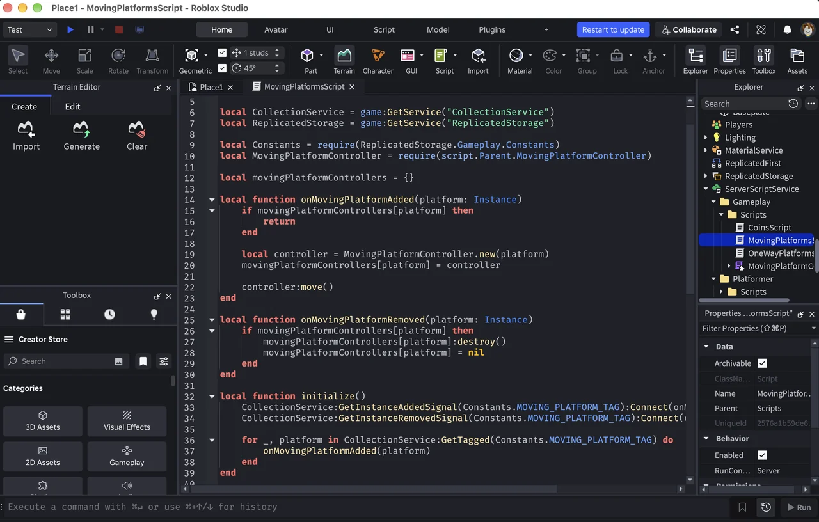The width and height of the screenshot is (819, 522).
Task: Start playtest with the Play button
Action: 70,29
